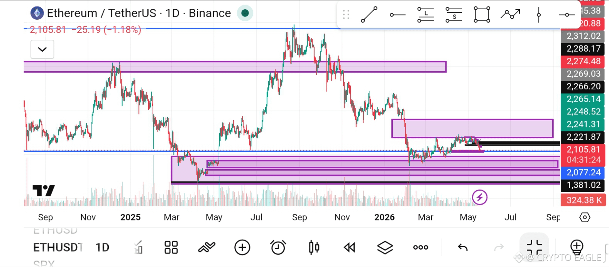
Task: Undo the last chart action
Action: coord(463,247)
